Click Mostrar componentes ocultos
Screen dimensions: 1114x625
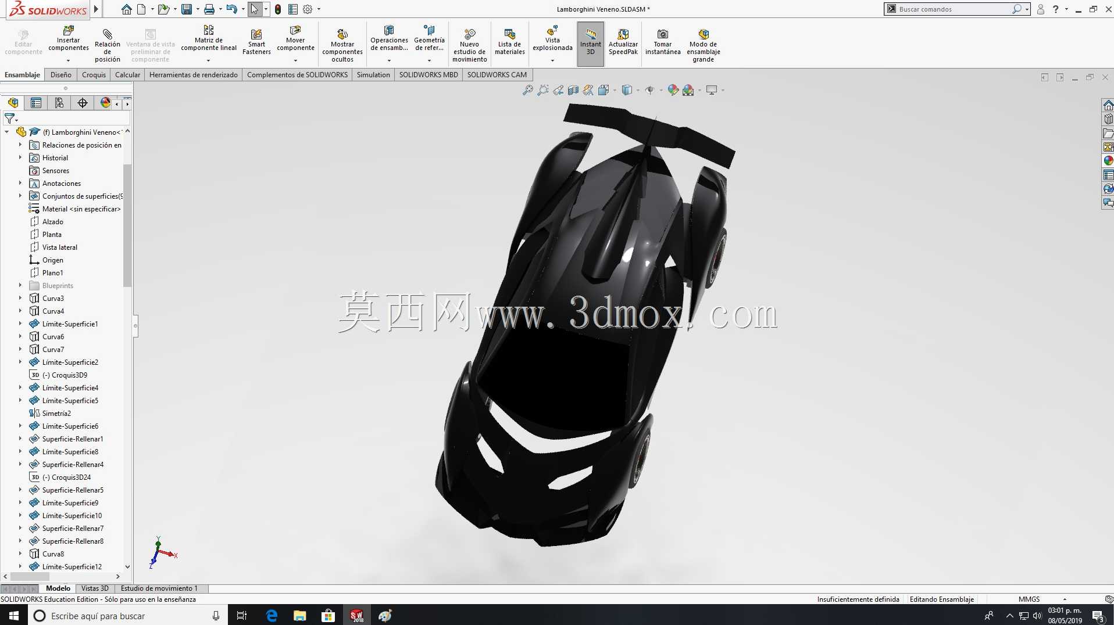(342, 45)
